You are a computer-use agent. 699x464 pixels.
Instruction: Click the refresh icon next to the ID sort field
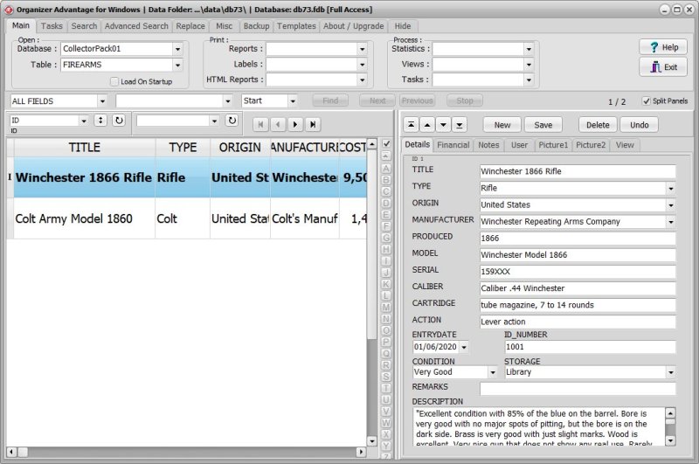pos(119,121)
